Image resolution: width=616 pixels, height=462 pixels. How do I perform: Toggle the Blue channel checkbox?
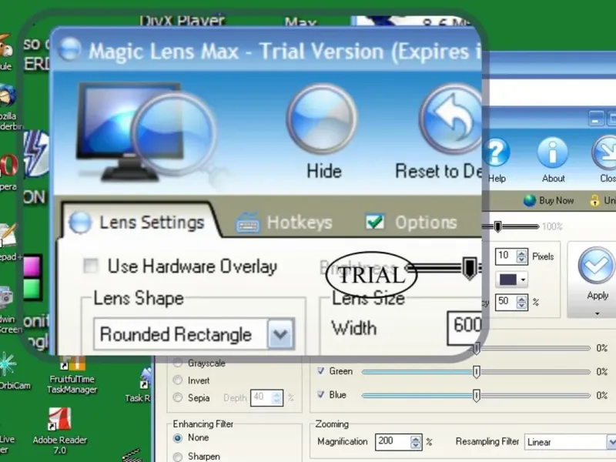pyautogui.click(x=320, y=394)
